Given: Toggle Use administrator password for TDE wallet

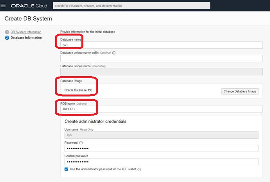Looking at the screenshot, I should pyautogui.click(x=66, y=169).
